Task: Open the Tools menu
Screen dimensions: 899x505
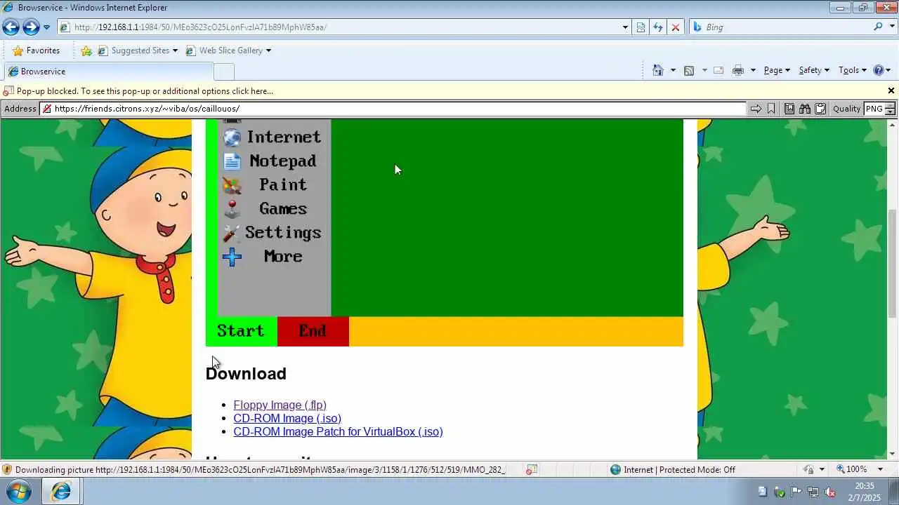Action: click(x=853, y=70)
